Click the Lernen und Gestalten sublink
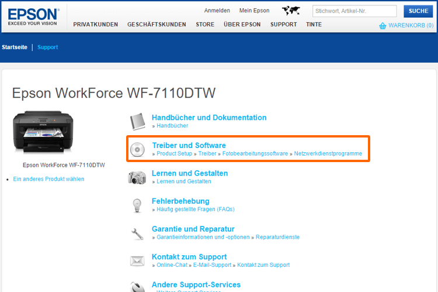Viewport: 438px width, 292px height. click(184, 181)
